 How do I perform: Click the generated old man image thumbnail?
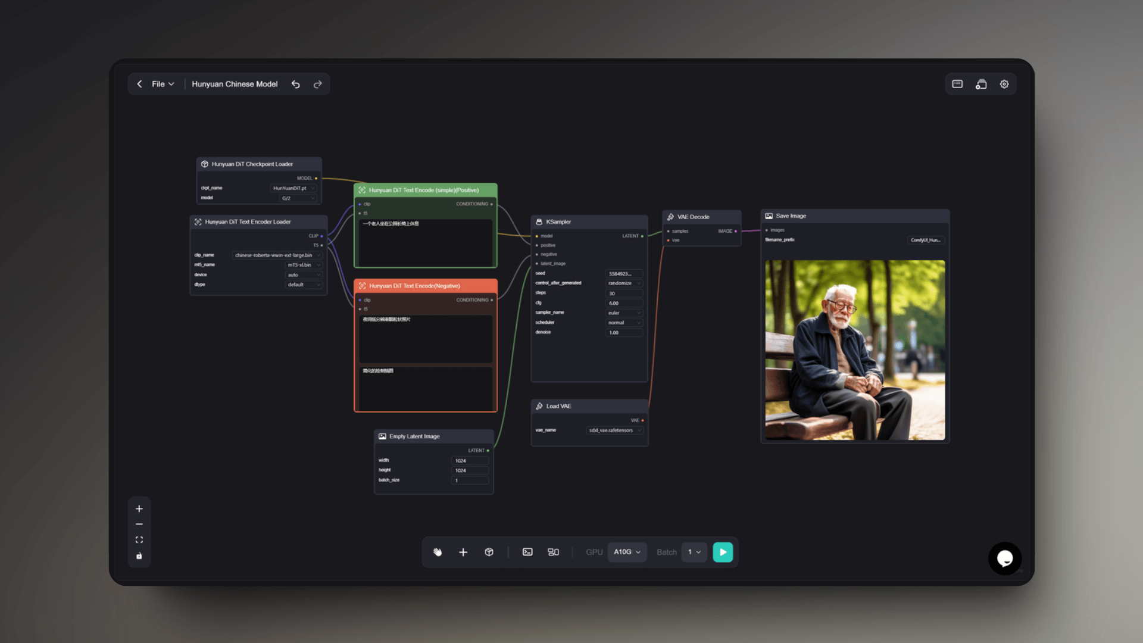pos(855,350)
